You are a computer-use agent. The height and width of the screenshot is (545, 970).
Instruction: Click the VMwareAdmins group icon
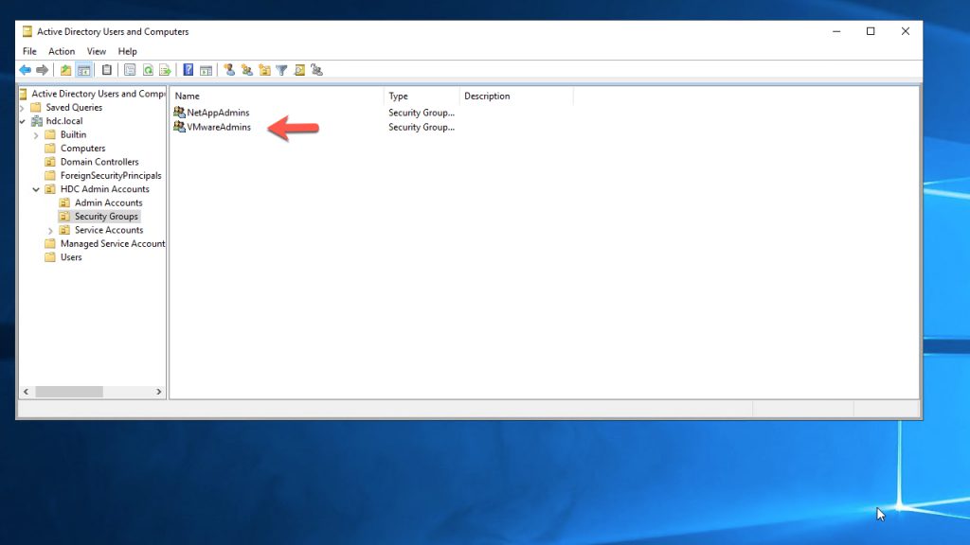tap(179, 127)
